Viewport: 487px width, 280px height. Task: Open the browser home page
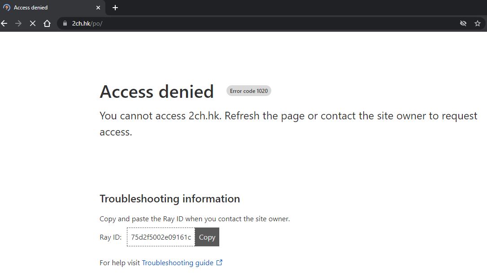coord(47,23)
